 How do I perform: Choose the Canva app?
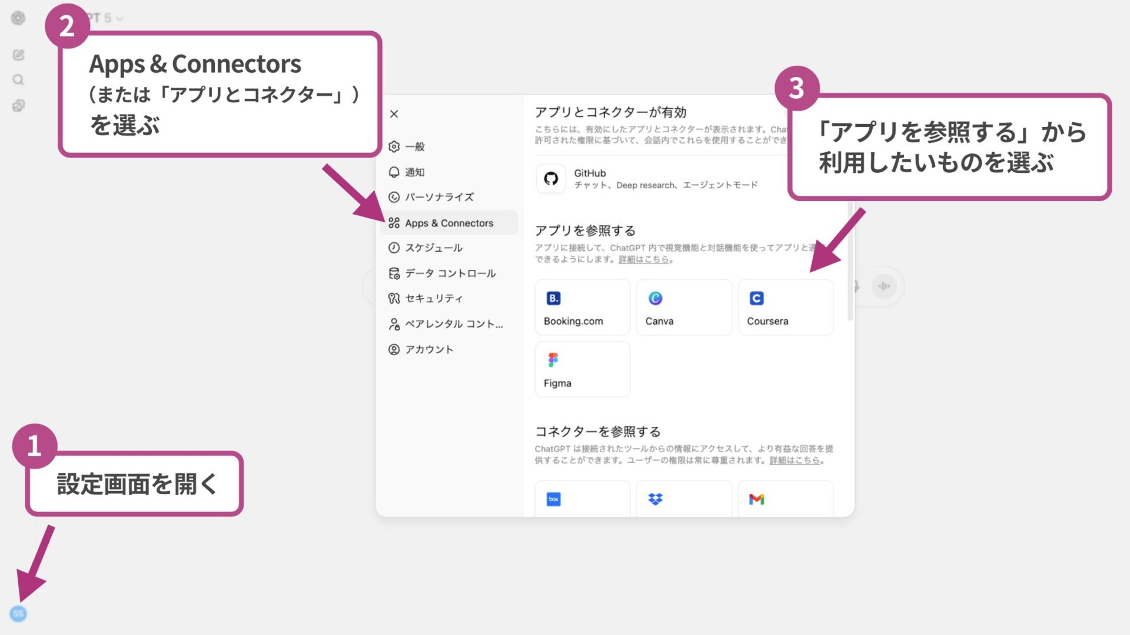coord(684,307)
